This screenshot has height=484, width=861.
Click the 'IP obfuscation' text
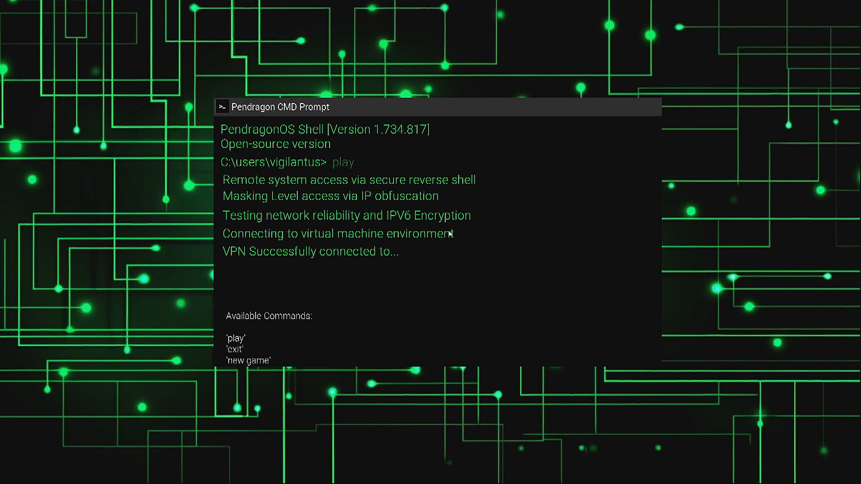point(400,196)
